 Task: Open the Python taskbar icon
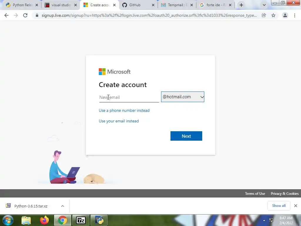[x=99, y=220]
